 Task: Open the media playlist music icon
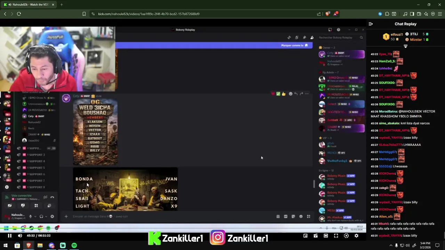[405, 14]
